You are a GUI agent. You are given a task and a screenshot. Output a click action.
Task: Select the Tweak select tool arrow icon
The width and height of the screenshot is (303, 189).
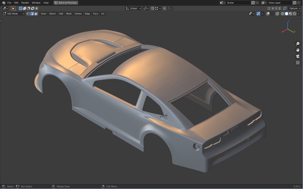coord(13,8)
